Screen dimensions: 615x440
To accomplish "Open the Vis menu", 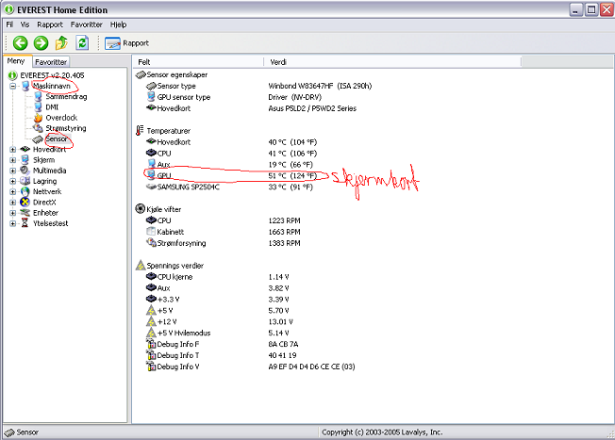I will click(x=25, y=24).
